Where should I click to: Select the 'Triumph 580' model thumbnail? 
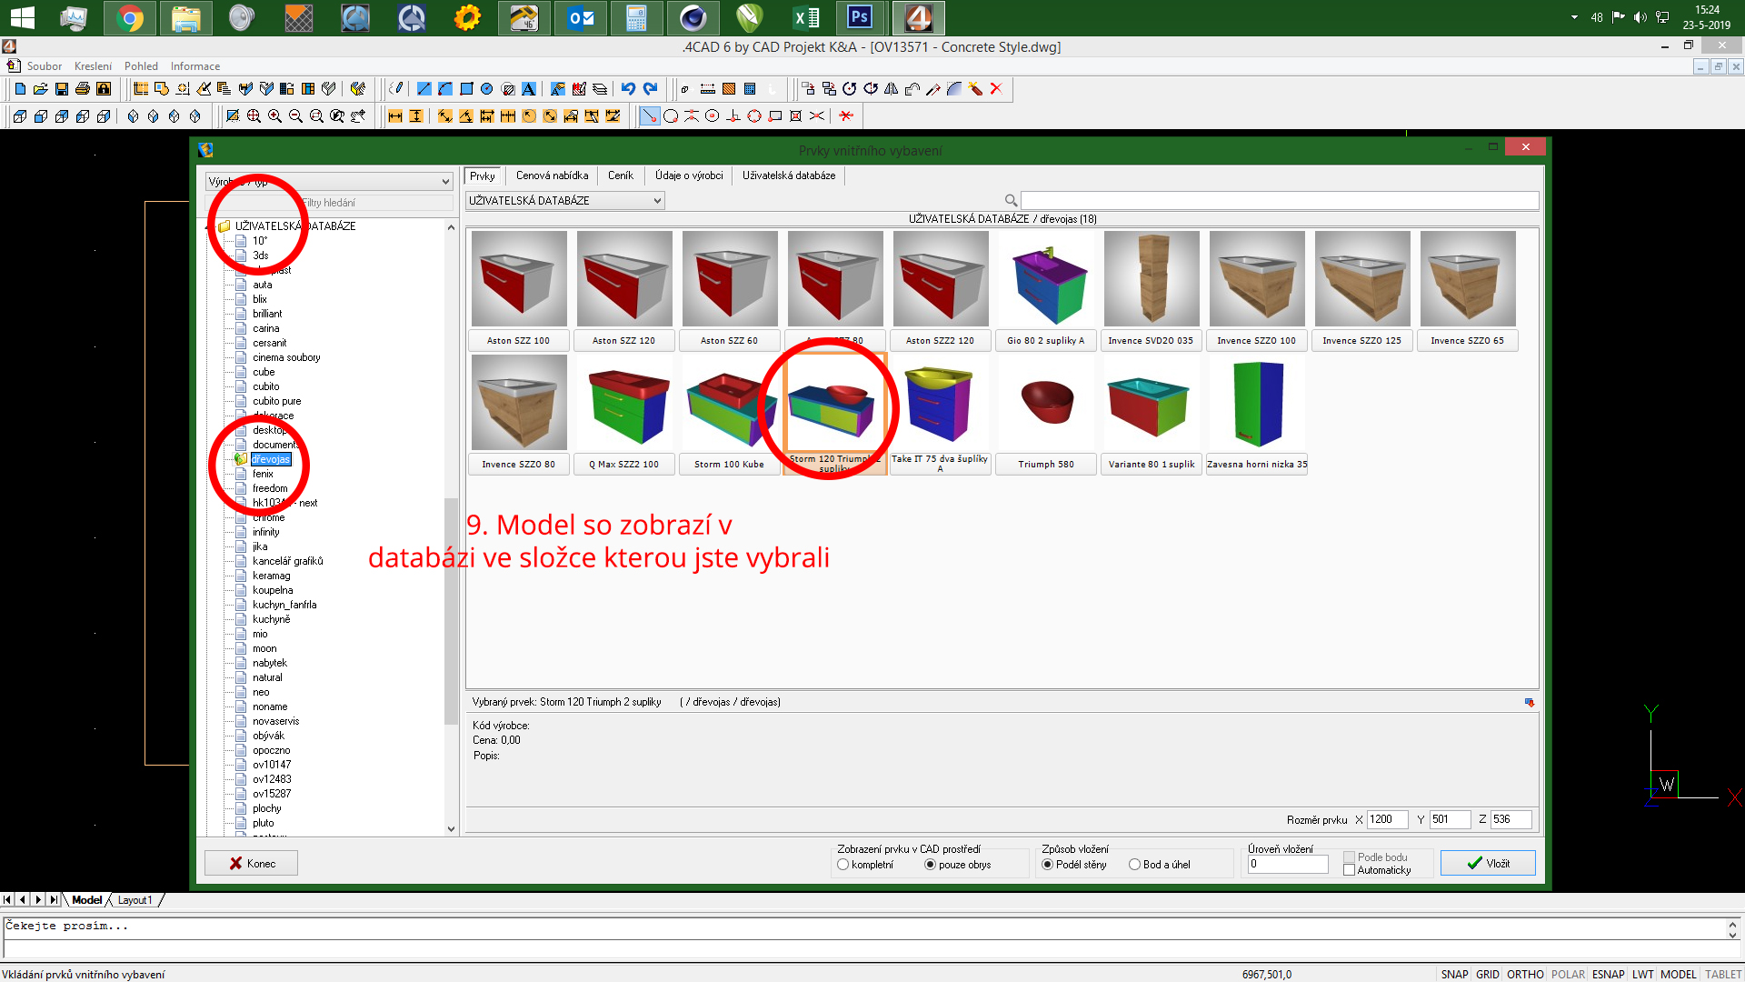point(1046,404)
